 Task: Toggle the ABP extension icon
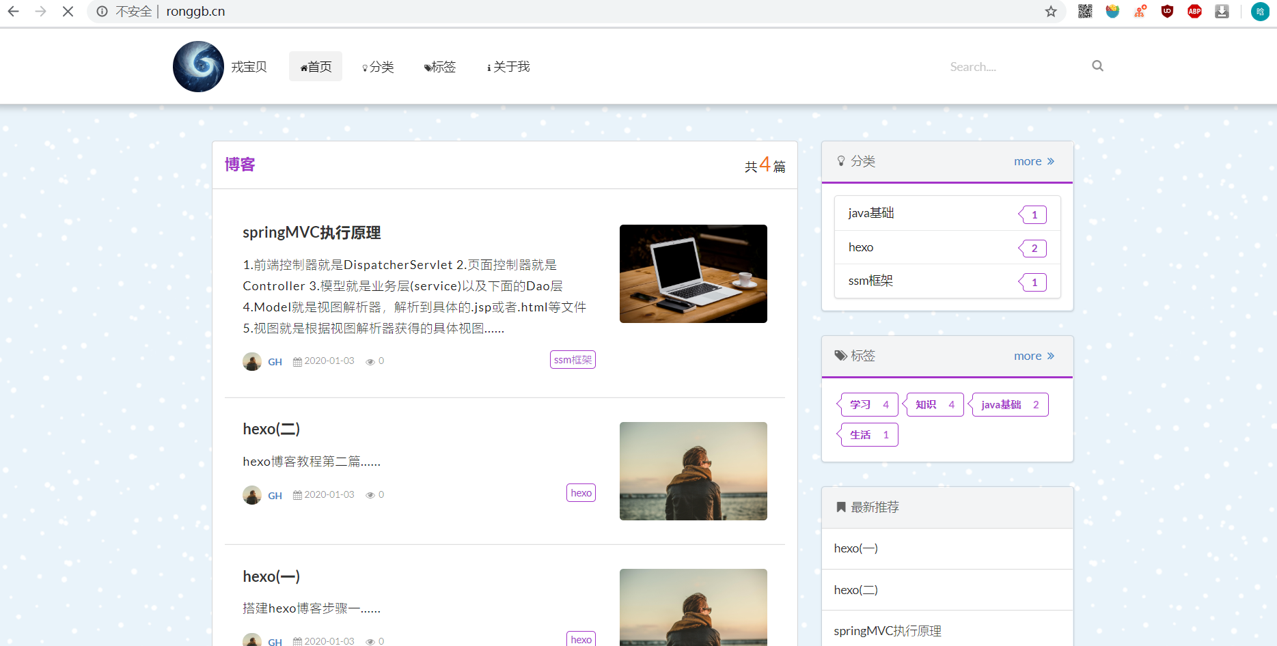[1194, 11]
